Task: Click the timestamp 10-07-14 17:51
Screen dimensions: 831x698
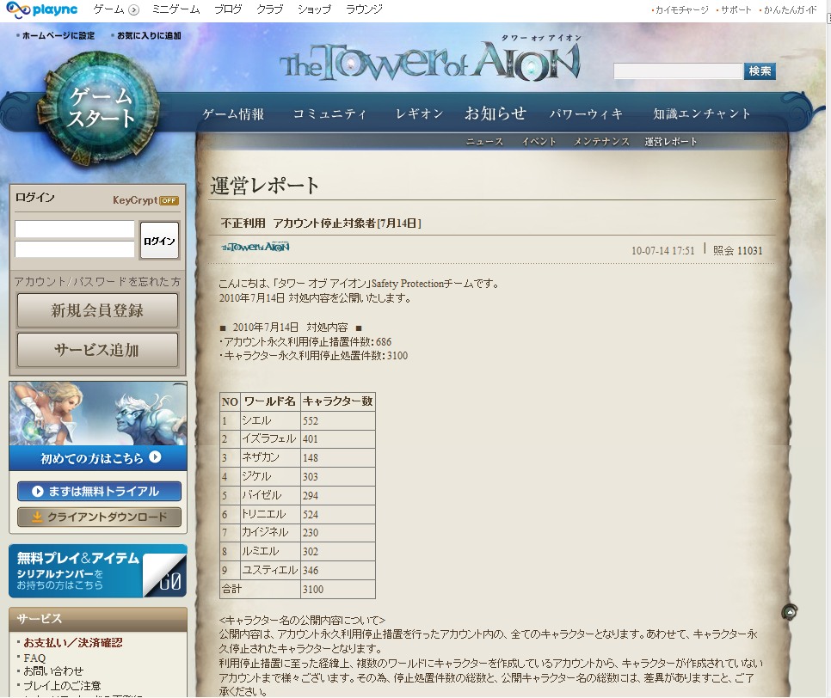Action: [662, 250]
